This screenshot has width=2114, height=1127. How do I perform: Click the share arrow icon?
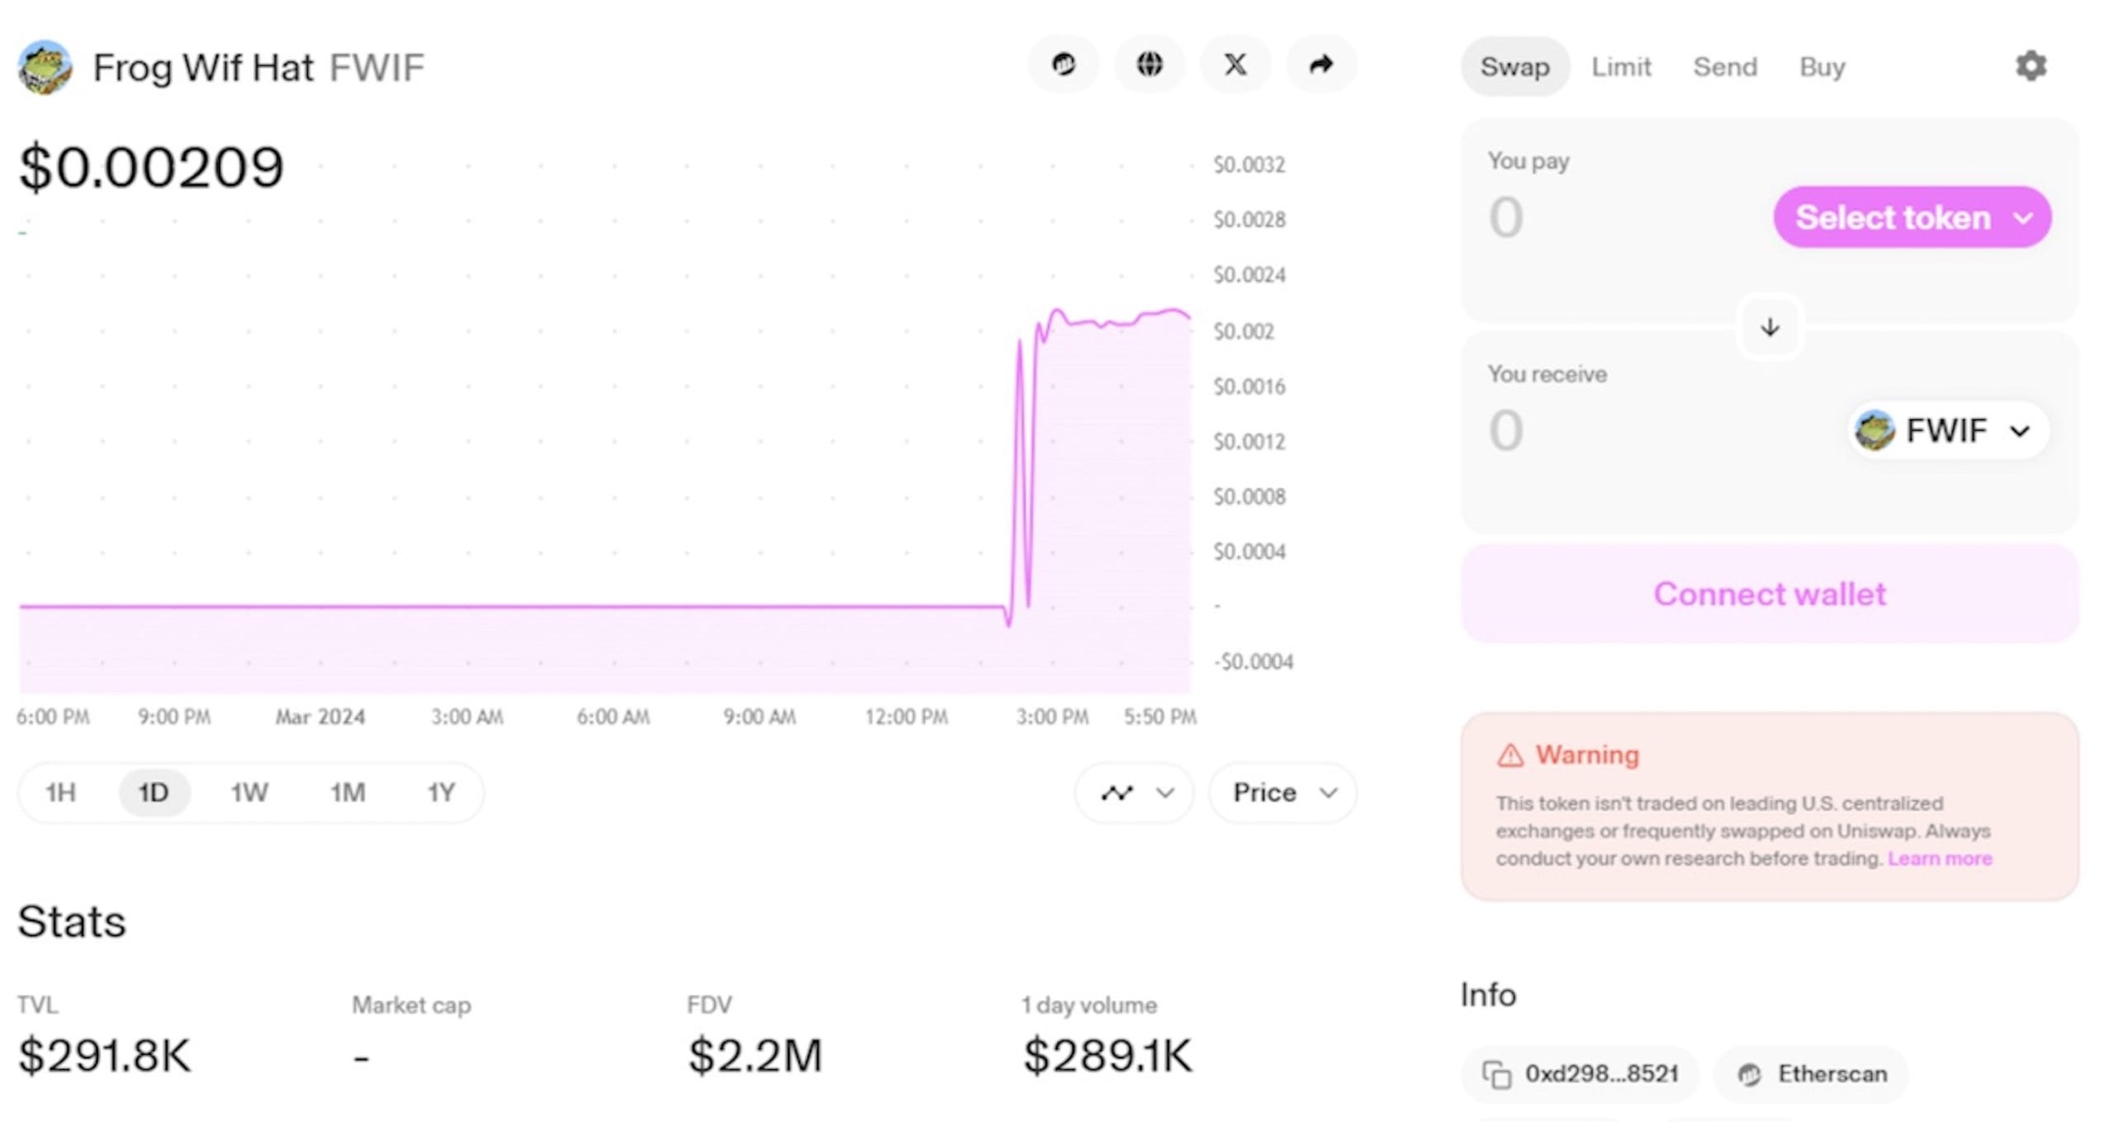click(1321, 64)
